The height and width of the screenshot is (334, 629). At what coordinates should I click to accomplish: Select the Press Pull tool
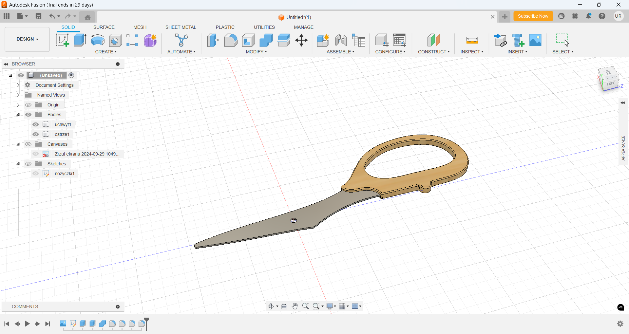(x=213, y=40)
